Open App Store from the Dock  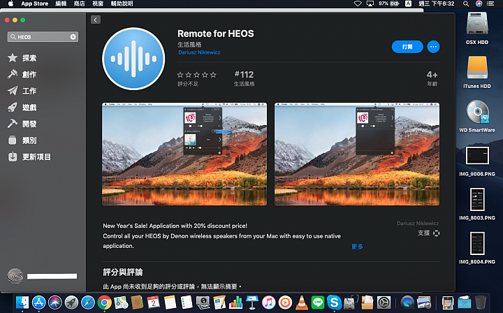pyautogui.click(x=39, y=302)
